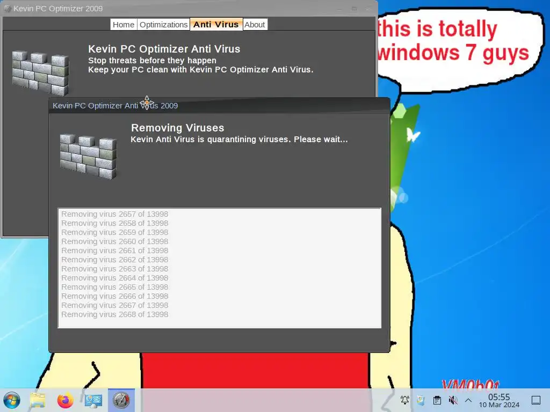Click the Kevin PC Optimizer Anti Virus 2009 title bar
550x412 pixels.
[219, 106]
